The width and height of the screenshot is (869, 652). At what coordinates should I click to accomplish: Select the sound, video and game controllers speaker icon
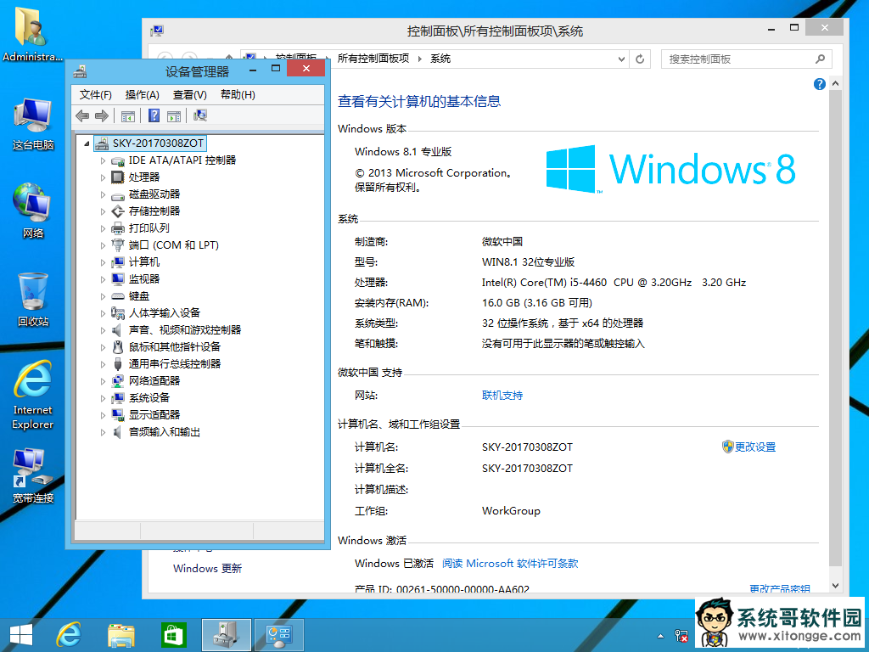click(117, 330)
